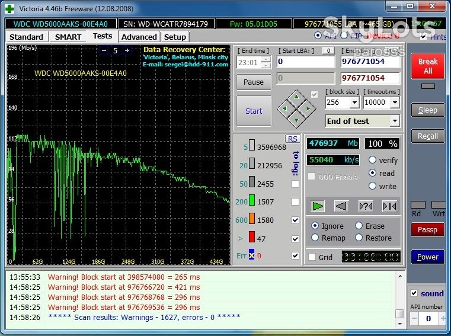Viewport: 451px width, 336px height.
Task: Decrease API number with minus button
Action: click(x=414, y=318)
